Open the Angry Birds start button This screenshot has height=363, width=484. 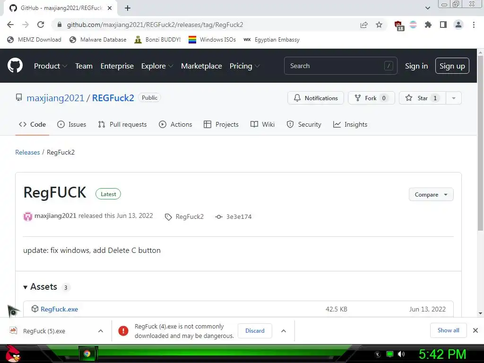point(13,354)
